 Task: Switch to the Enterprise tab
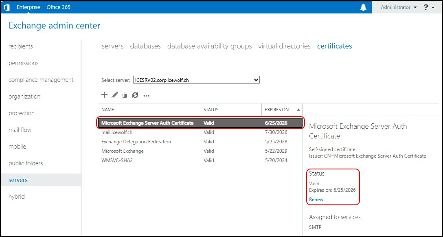tap(28, 7)
